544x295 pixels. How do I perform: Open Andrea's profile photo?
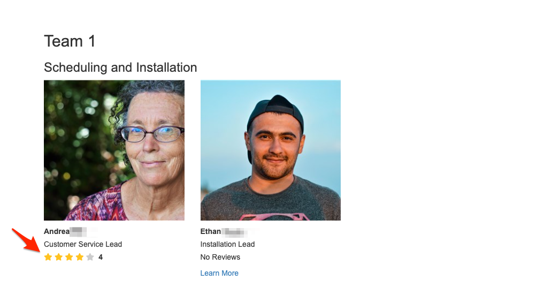click(x=114, y=150)
